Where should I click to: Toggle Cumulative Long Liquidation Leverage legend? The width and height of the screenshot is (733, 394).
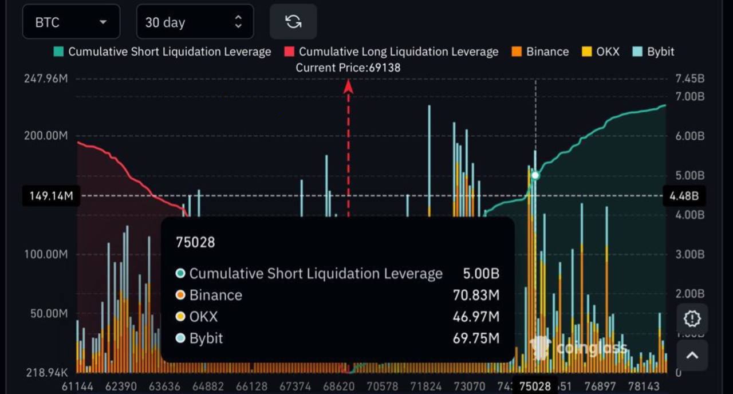[x=399, y=52]
